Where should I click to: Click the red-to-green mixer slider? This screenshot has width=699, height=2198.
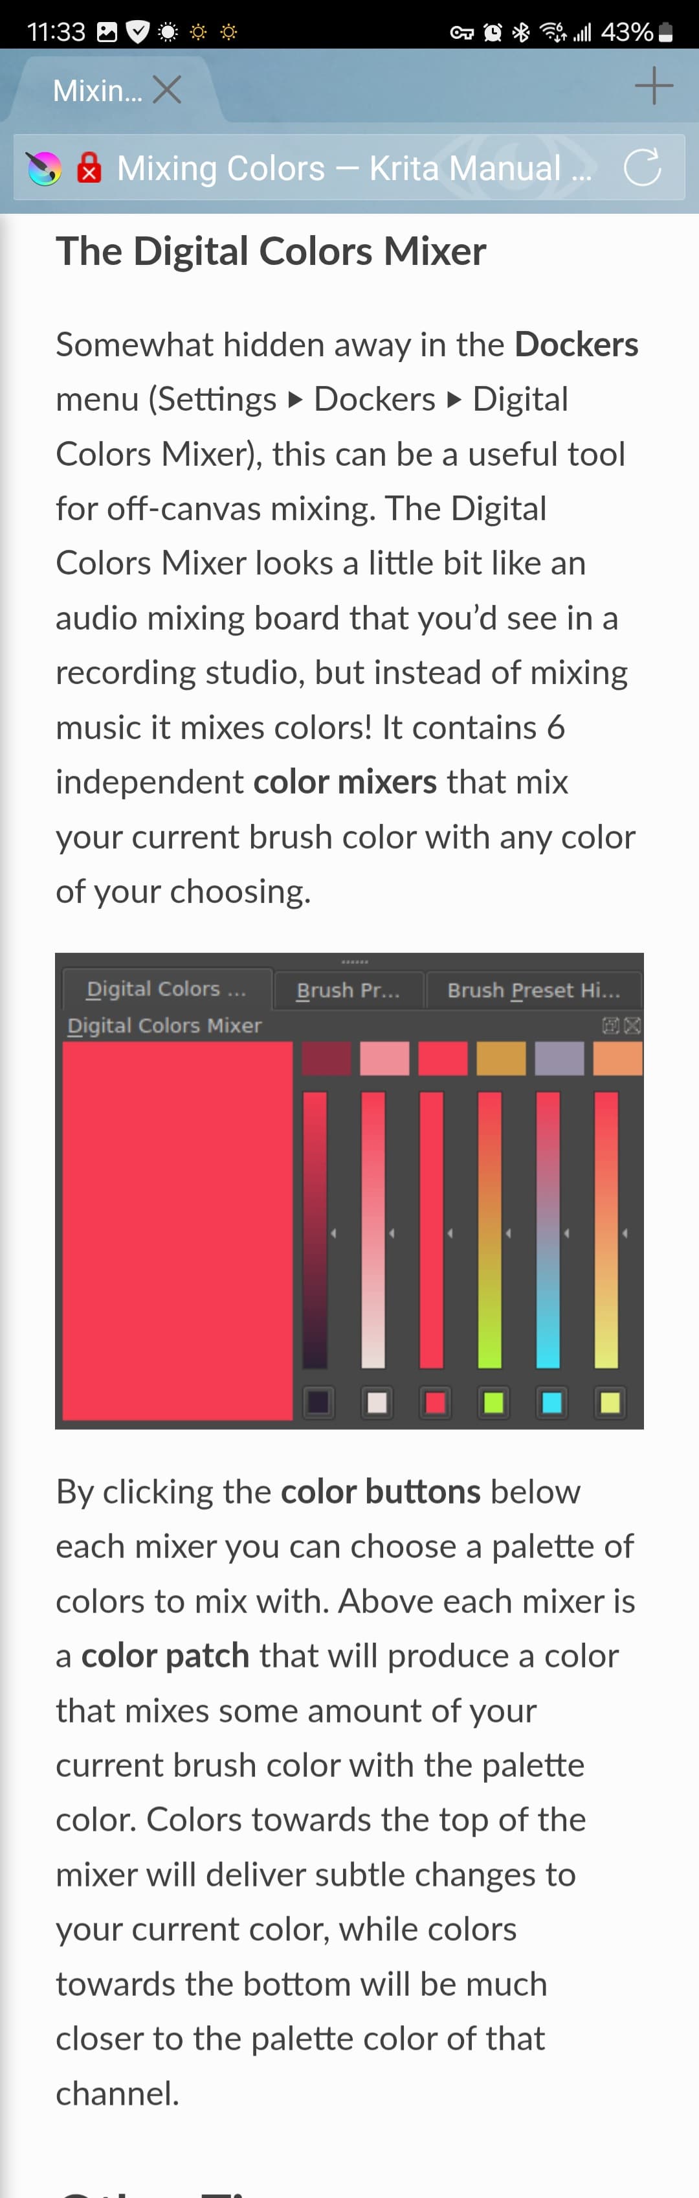489,1229
